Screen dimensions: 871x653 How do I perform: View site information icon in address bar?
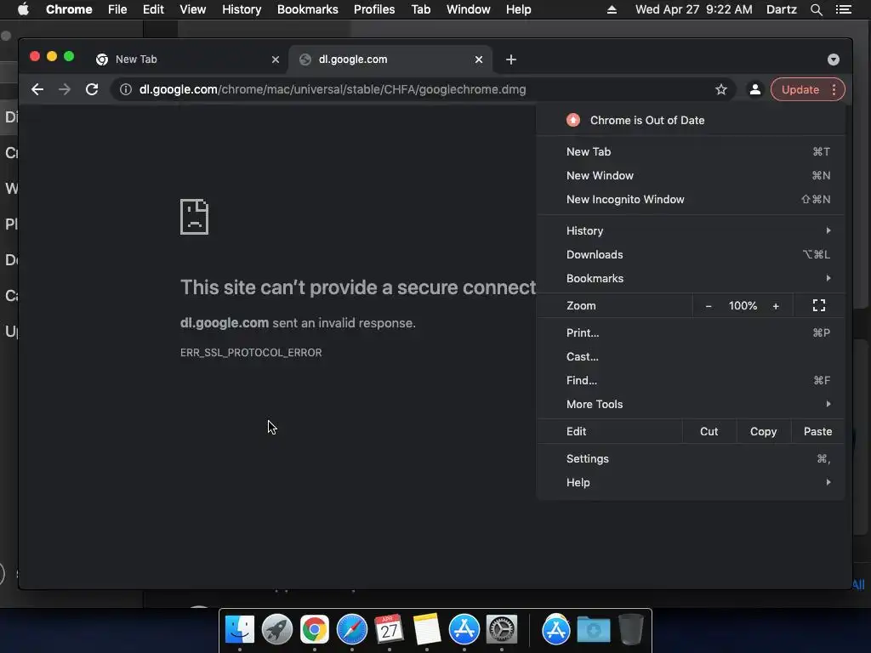pyautogui.click(x=126, y=89)
